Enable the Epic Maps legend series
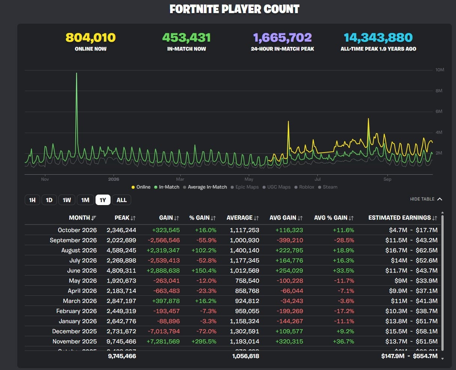Image resolution: width=456 pixels, height=370 pixels. [x=245, y=187]
